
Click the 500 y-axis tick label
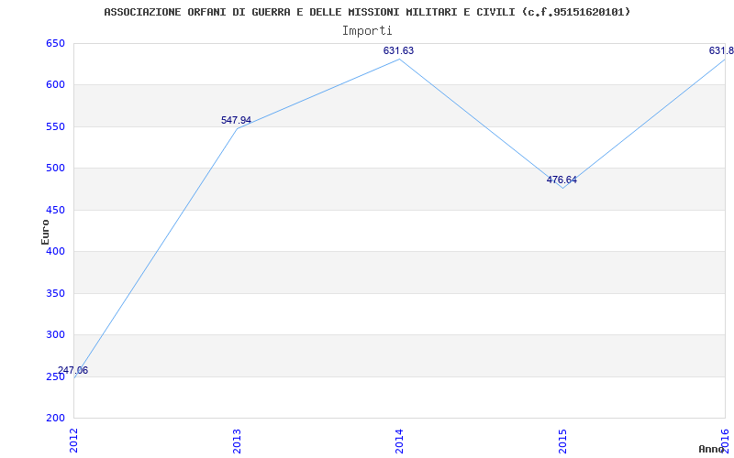[x=55, y=169]
